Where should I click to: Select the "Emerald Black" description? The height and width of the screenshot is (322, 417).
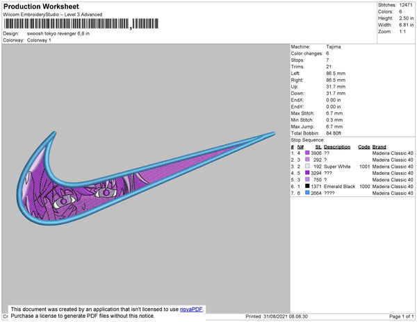tap(340, 187)
